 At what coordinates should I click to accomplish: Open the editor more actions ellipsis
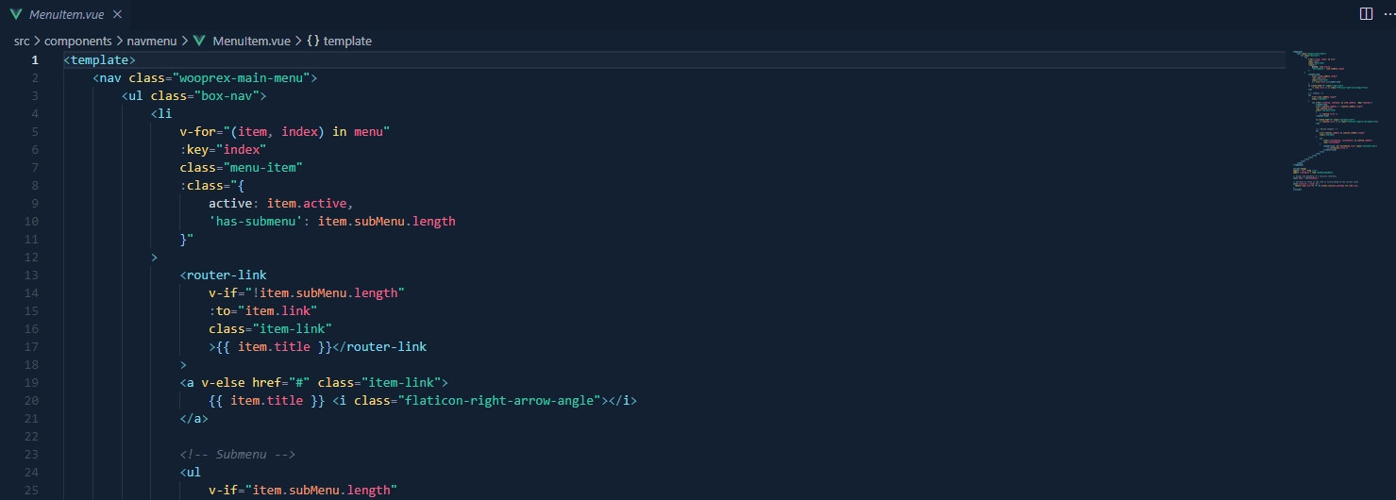click(1388, 14)
